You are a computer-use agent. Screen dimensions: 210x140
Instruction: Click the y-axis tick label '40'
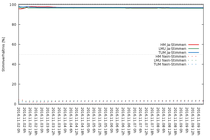(14, 64)
